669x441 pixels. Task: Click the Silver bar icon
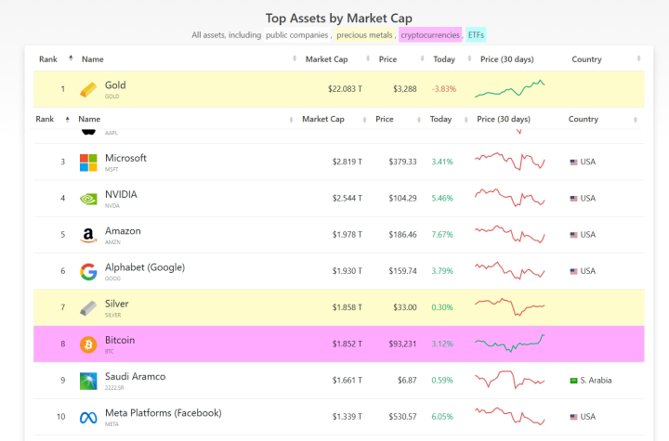pos(88,308)
